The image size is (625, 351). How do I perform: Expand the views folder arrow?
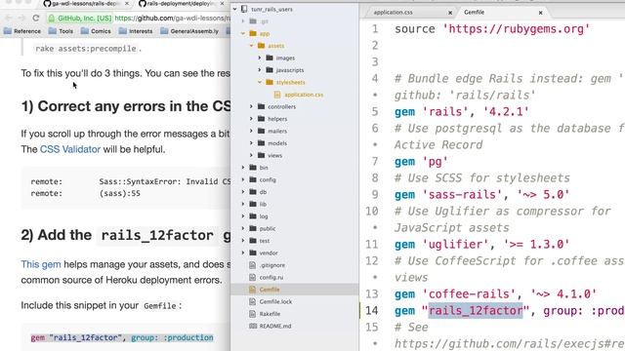252,155
